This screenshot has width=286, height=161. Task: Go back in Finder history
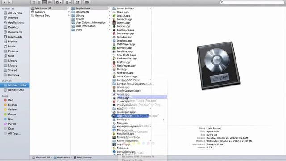click(x=4, y=2)
